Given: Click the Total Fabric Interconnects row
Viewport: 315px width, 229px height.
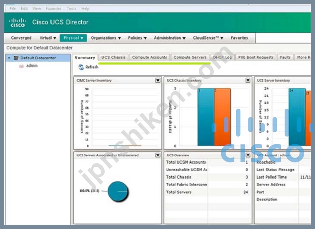Looking at the screenshot, I should [207, 184].
